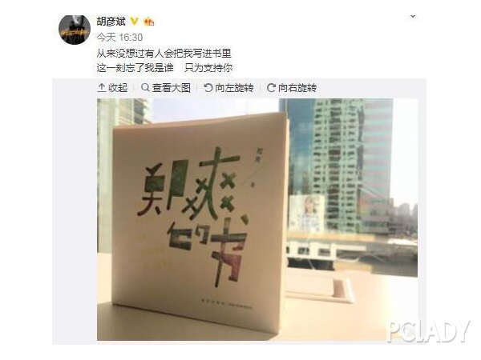
Task: Click the clockwise rotate right icon
Action: pos(271,88)
